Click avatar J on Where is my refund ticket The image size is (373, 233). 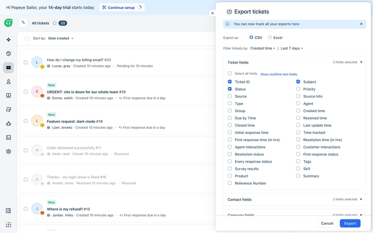[x=37, y=209]
